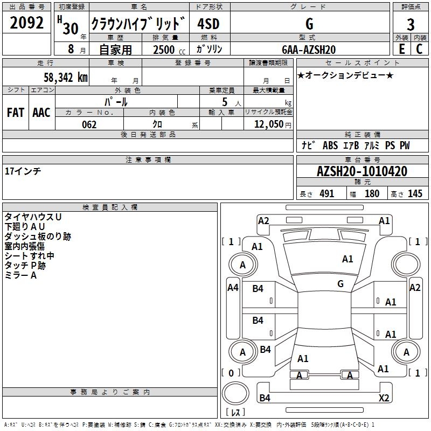The height and width of the screenshot is (431, 431).
Task: Click the interior grade C cell
Action: 419,49
